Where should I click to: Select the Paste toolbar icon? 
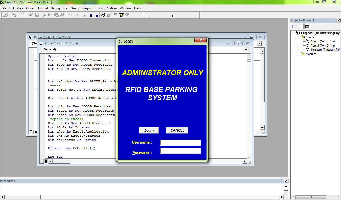tap(57, 15)
